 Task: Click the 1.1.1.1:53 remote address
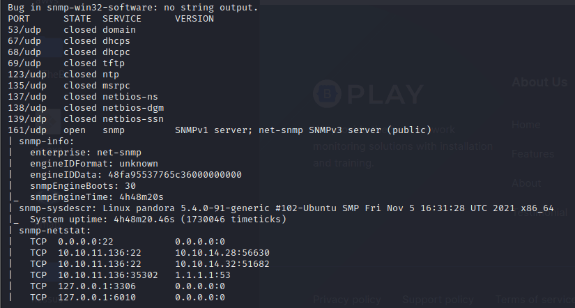(x=200, y=275)
